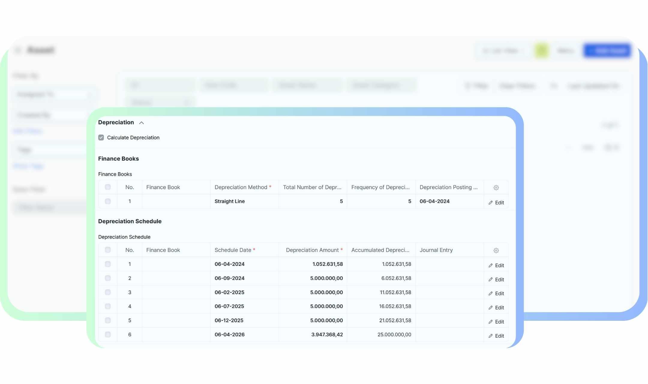
Task: Select all rows in the Finance Books table
Action: click(x=108, y=187)
